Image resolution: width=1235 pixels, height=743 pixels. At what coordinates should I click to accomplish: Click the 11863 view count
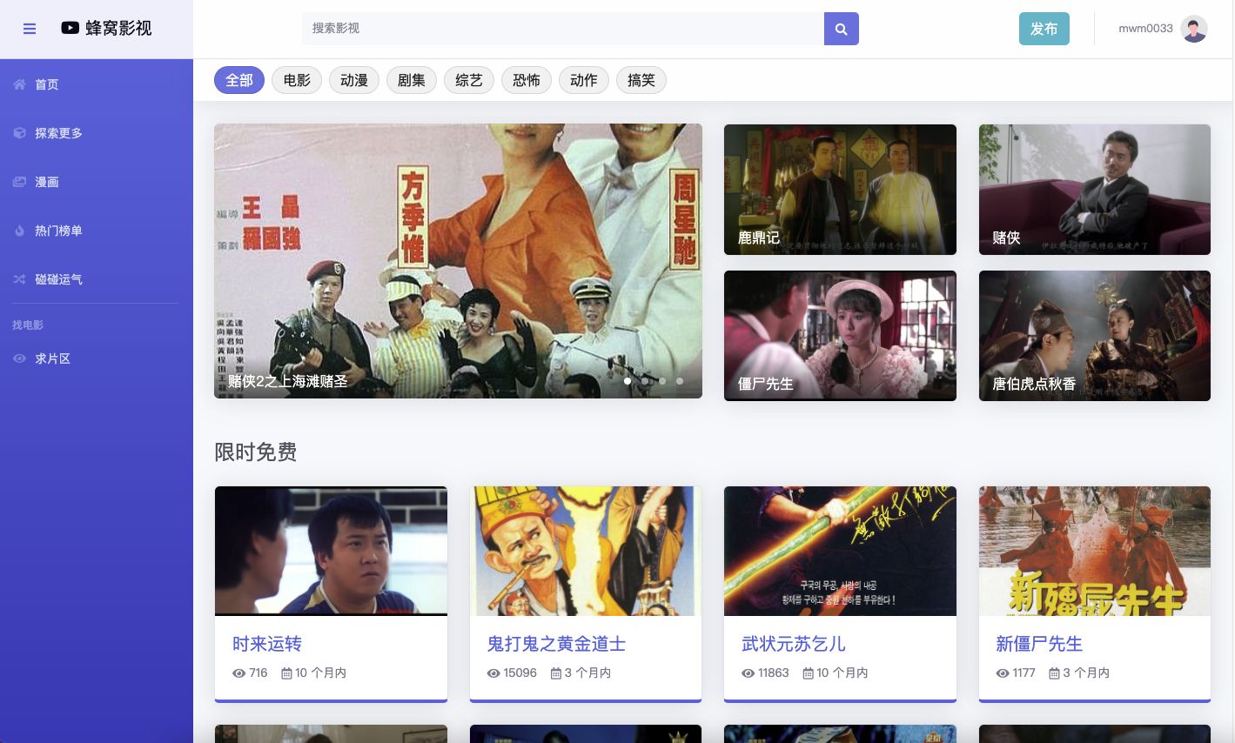[x=774, y=673]
